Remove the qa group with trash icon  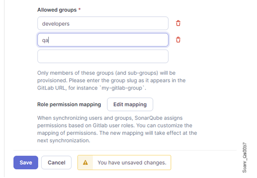pos(178,40)
